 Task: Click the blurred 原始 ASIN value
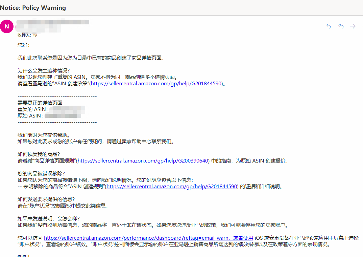[x=63, y=115]
